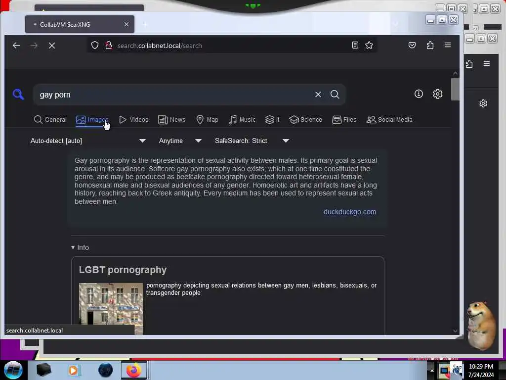506x380 pixels.
Task: Switch to the Music category tab
Action: pos(242,120)
